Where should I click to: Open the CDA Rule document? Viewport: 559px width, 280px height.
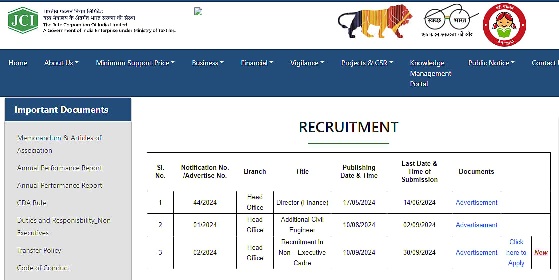pos(31,203)
